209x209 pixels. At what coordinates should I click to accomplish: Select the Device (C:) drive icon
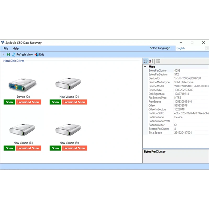(x=22, y=85)
